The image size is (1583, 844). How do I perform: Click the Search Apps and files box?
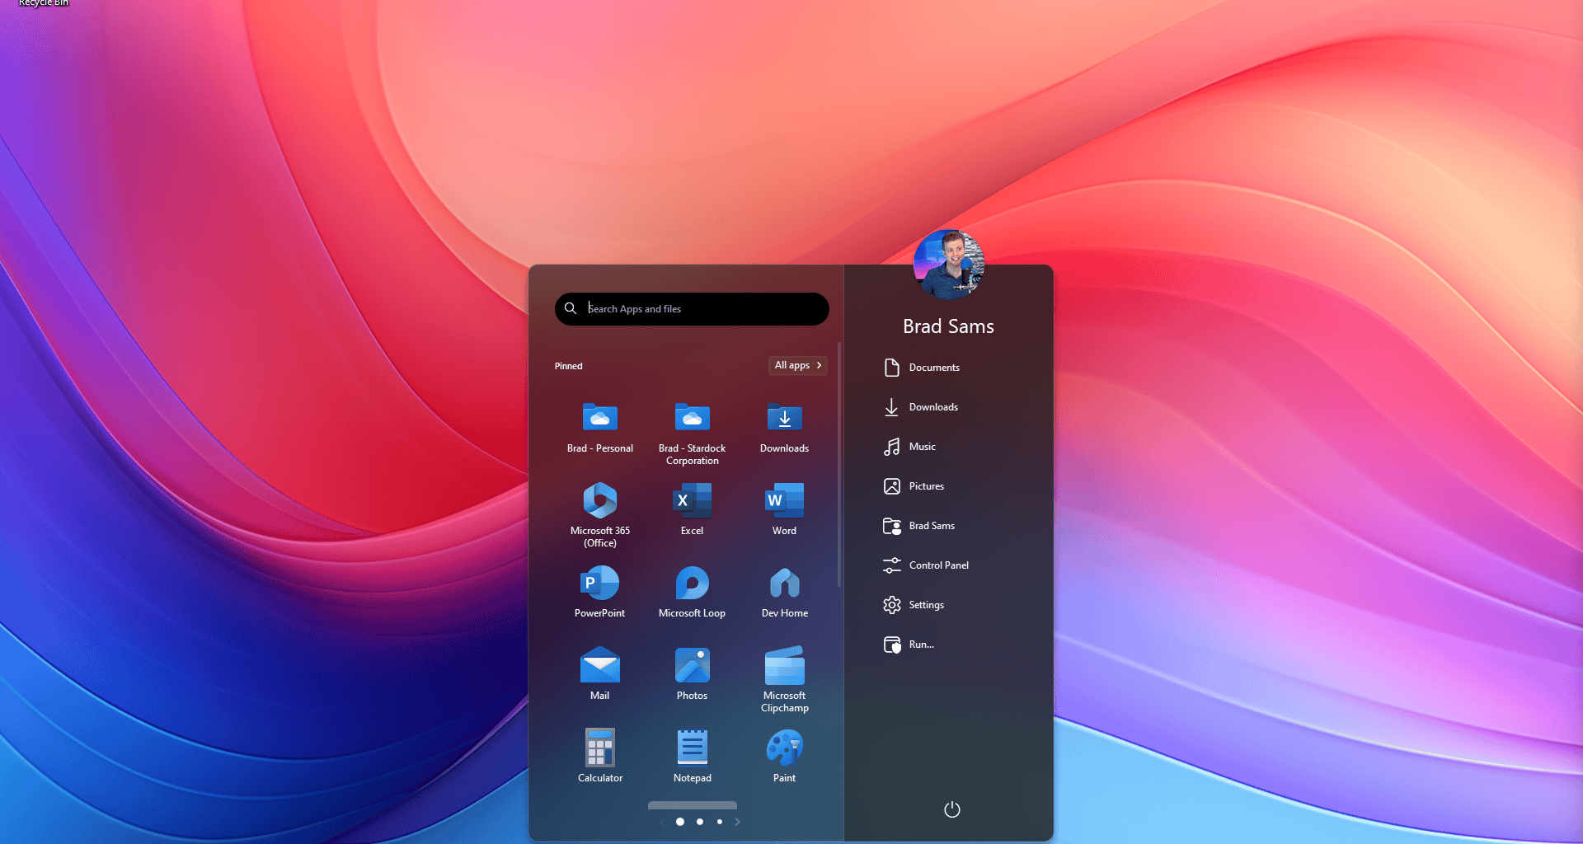pyautogui.click(x=701, y=309)
